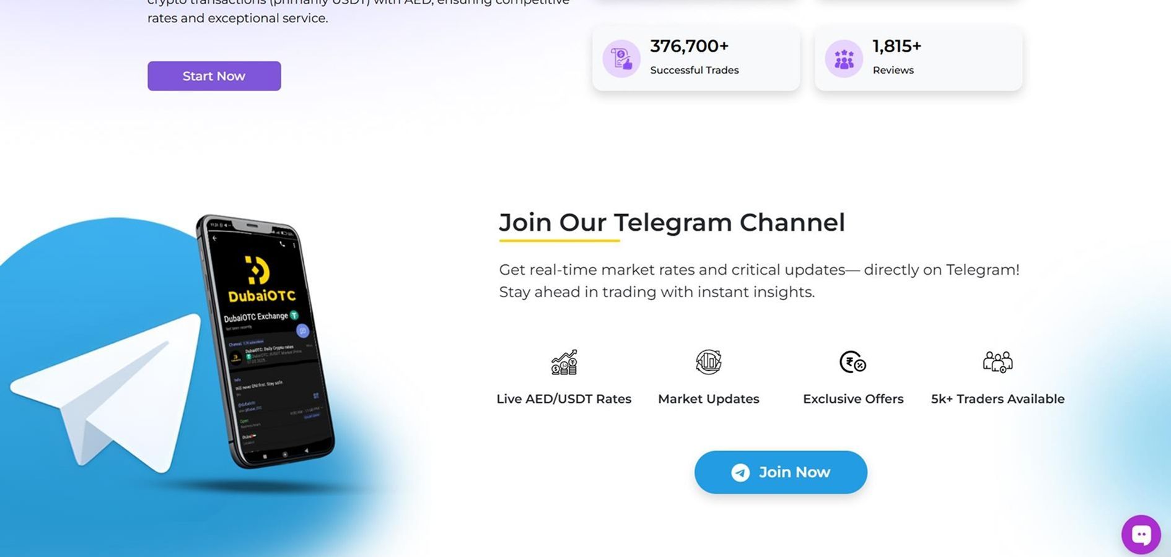Image resolution: width=1171 pixels, height=557 pixels.
Task: Click the 1,815+ Reviews card
Action: (918, 59)
